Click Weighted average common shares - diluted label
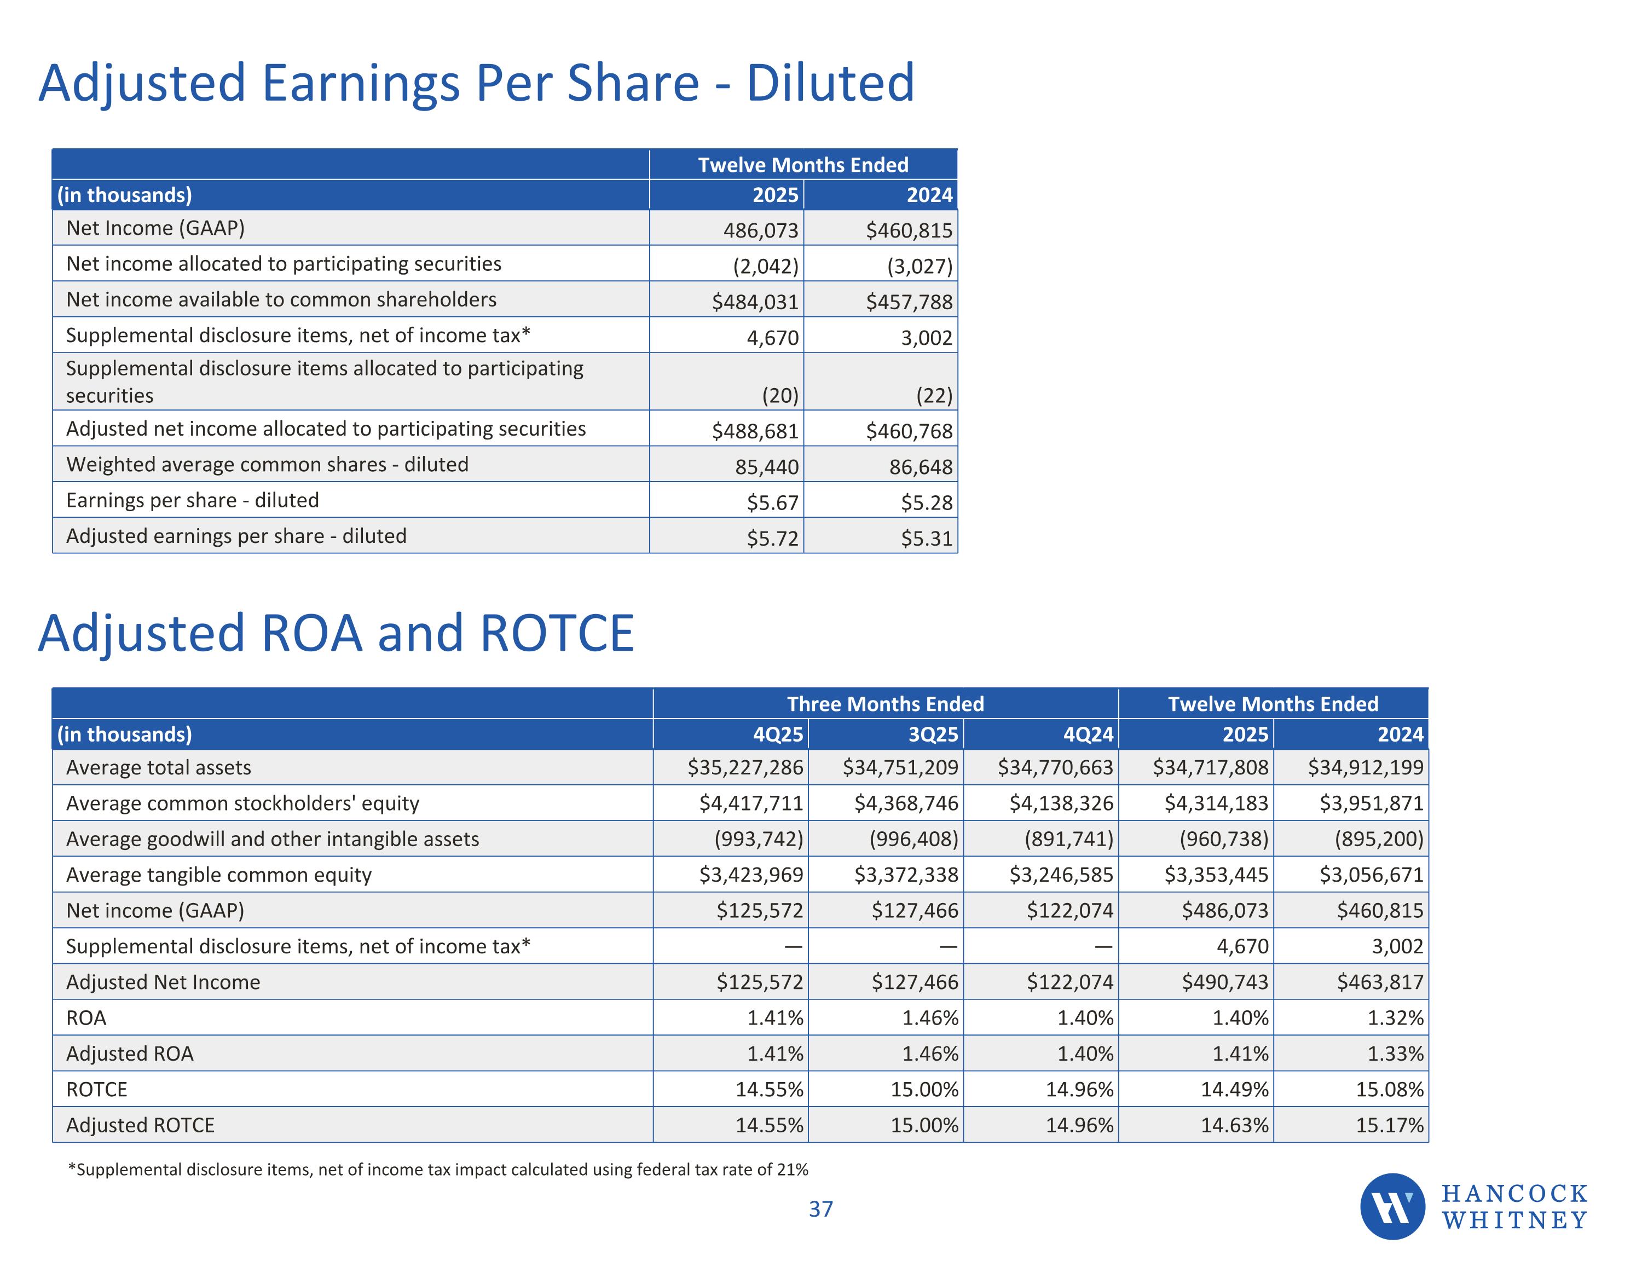The width and height of the screenshot is (1642, 1267). coord(267,465)
